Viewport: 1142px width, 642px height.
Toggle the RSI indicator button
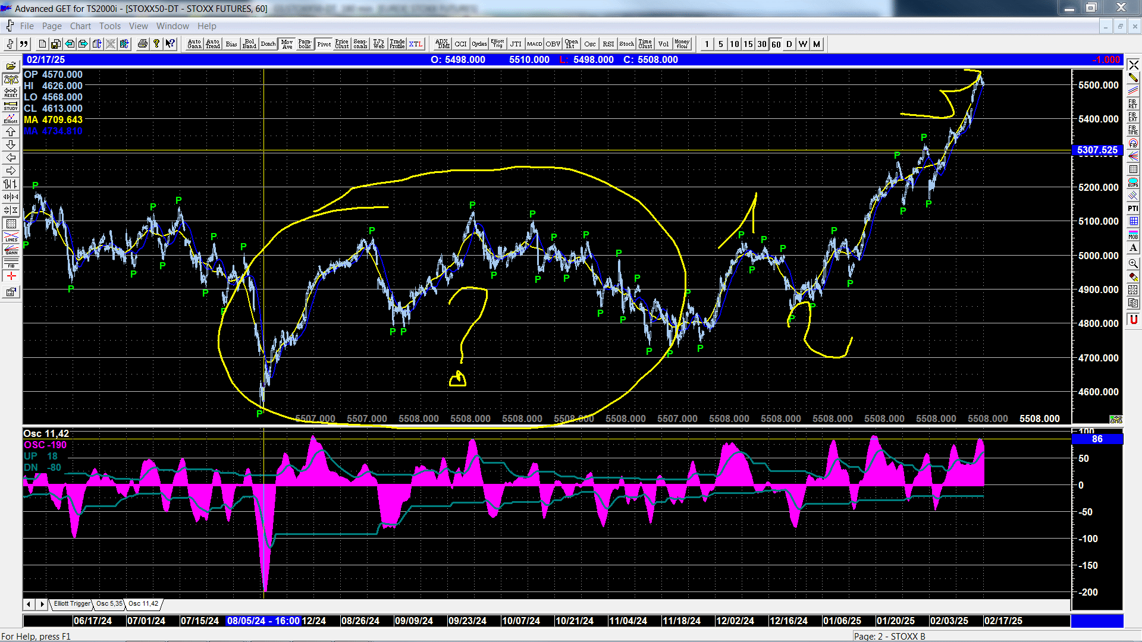coord(608,44)
